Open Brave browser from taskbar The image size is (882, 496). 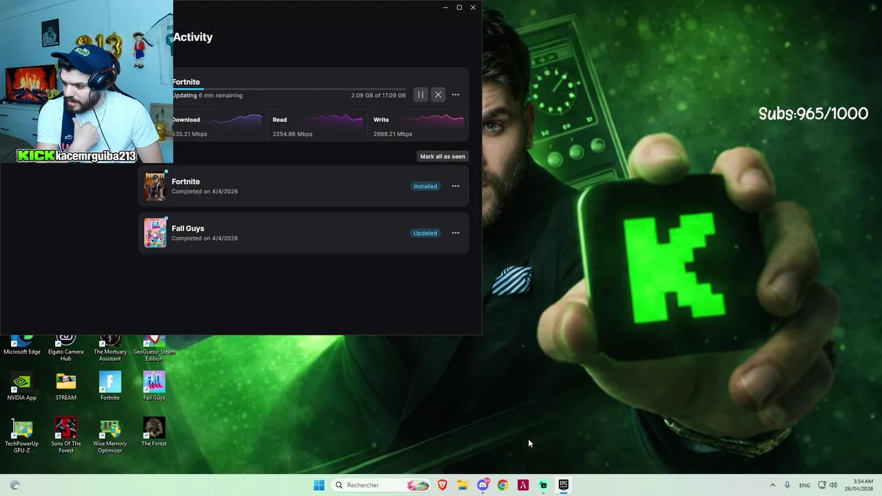[442, 485]
